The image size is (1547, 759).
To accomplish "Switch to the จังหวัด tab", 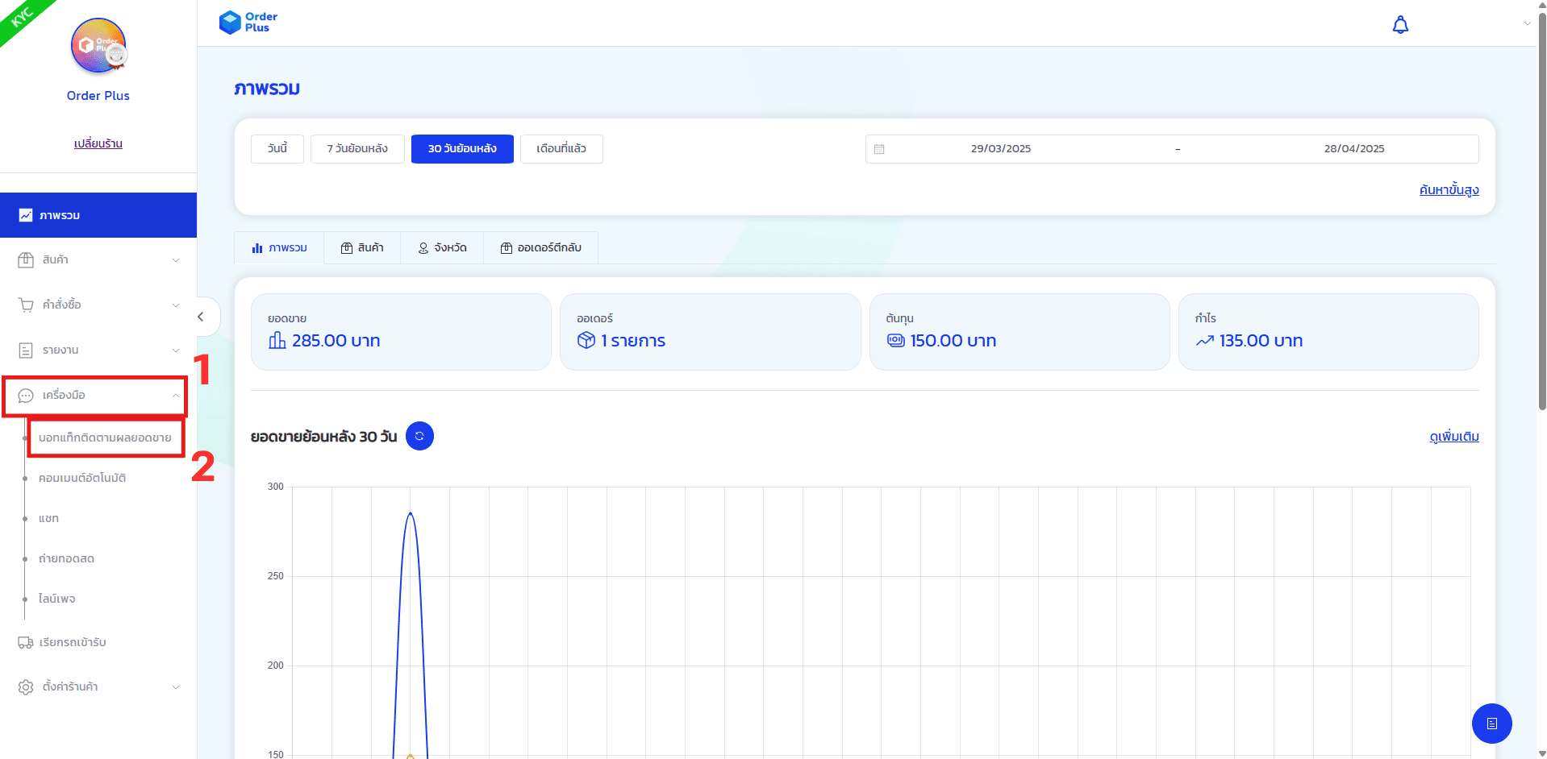I will pyautogui.click(x=442, y=247).
